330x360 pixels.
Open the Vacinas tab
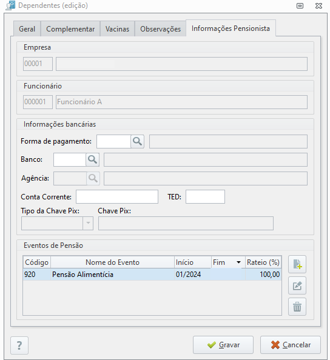coord(118,29)
